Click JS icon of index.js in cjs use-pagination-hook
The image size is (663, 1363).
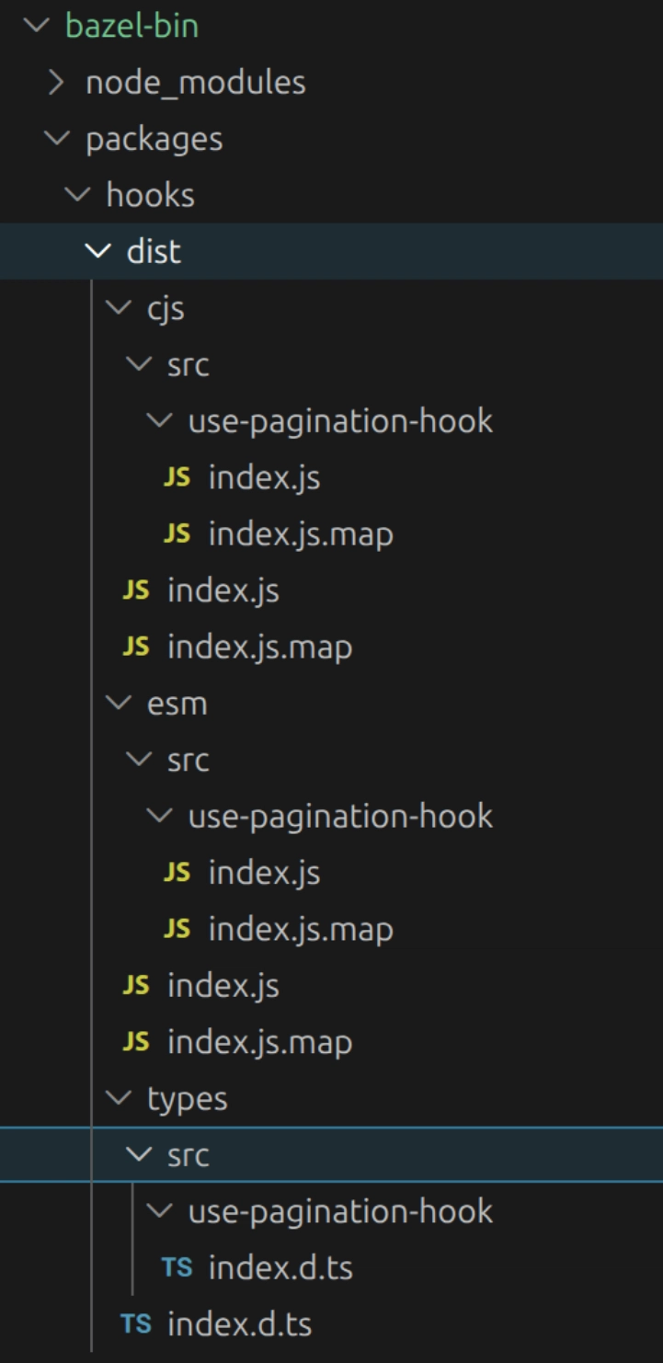pos(177,477)
